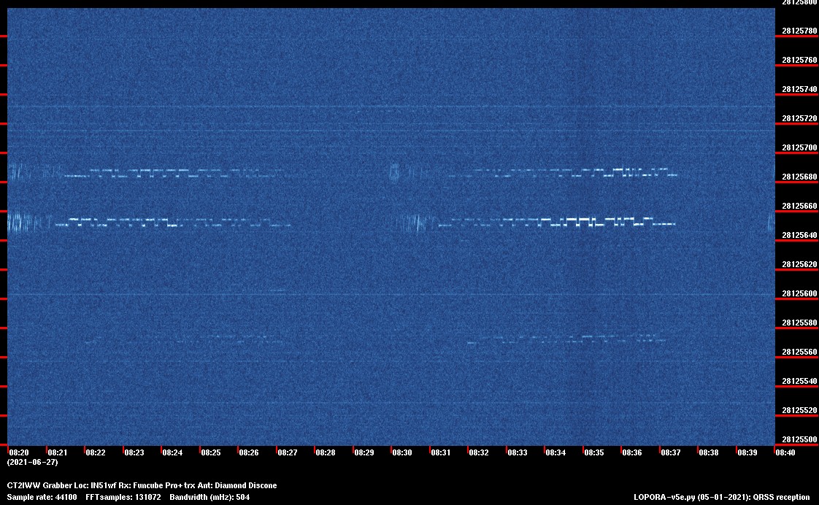The image size is (819, 505).
Task: Click the 08:24 time axis label
Action: click(x=172, y=452)
